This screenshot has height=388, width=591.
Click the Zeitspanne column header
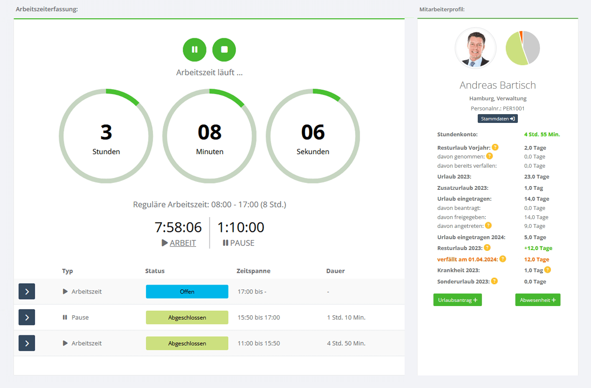pyautogui.click(x=253, y=271)
